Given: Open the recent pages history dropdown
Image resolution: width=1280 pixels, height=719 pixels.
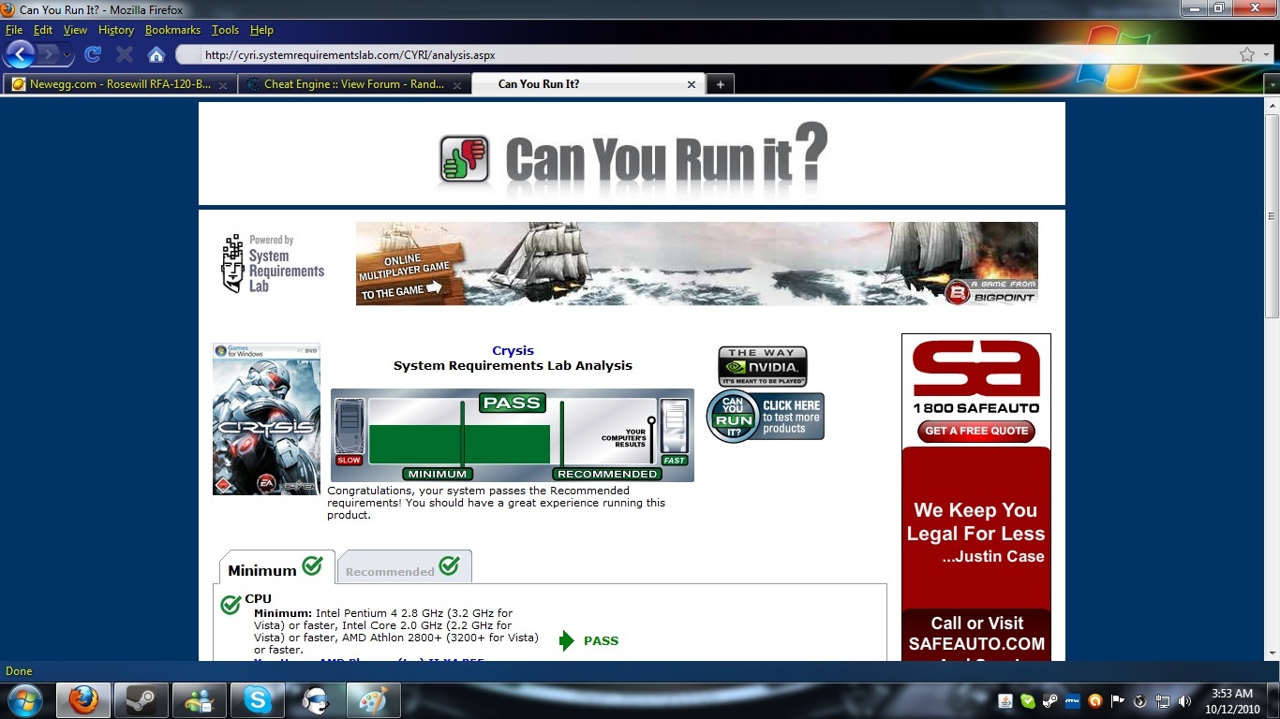Looking at the screenshot, I should click(x=67, y=55).
